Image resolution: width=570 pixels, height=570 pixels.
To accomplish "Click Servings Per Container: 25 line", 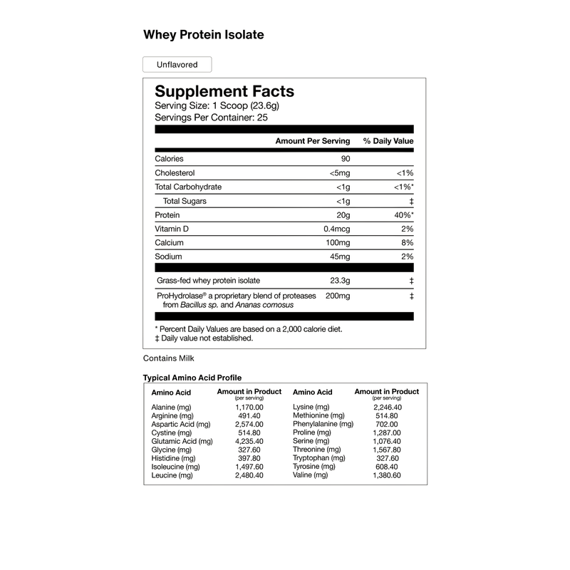I will 211,118.
